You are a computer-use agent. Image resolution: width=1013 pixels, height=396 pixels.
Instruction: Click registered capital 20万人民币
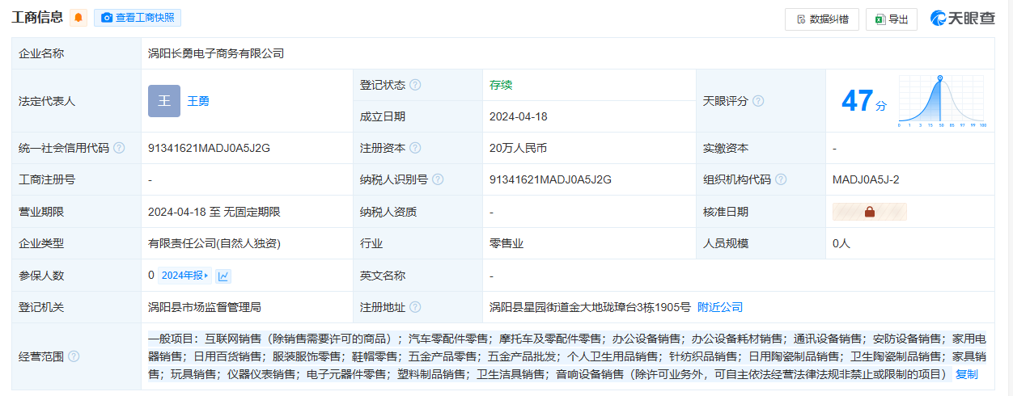pos(519,148)
